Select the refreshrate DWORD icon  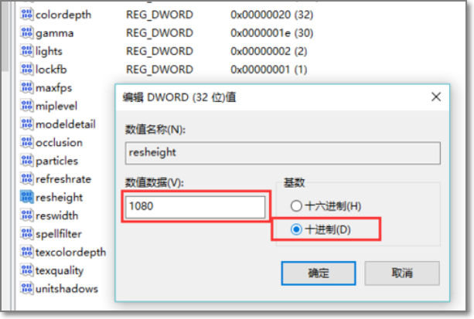coord(27,179)
